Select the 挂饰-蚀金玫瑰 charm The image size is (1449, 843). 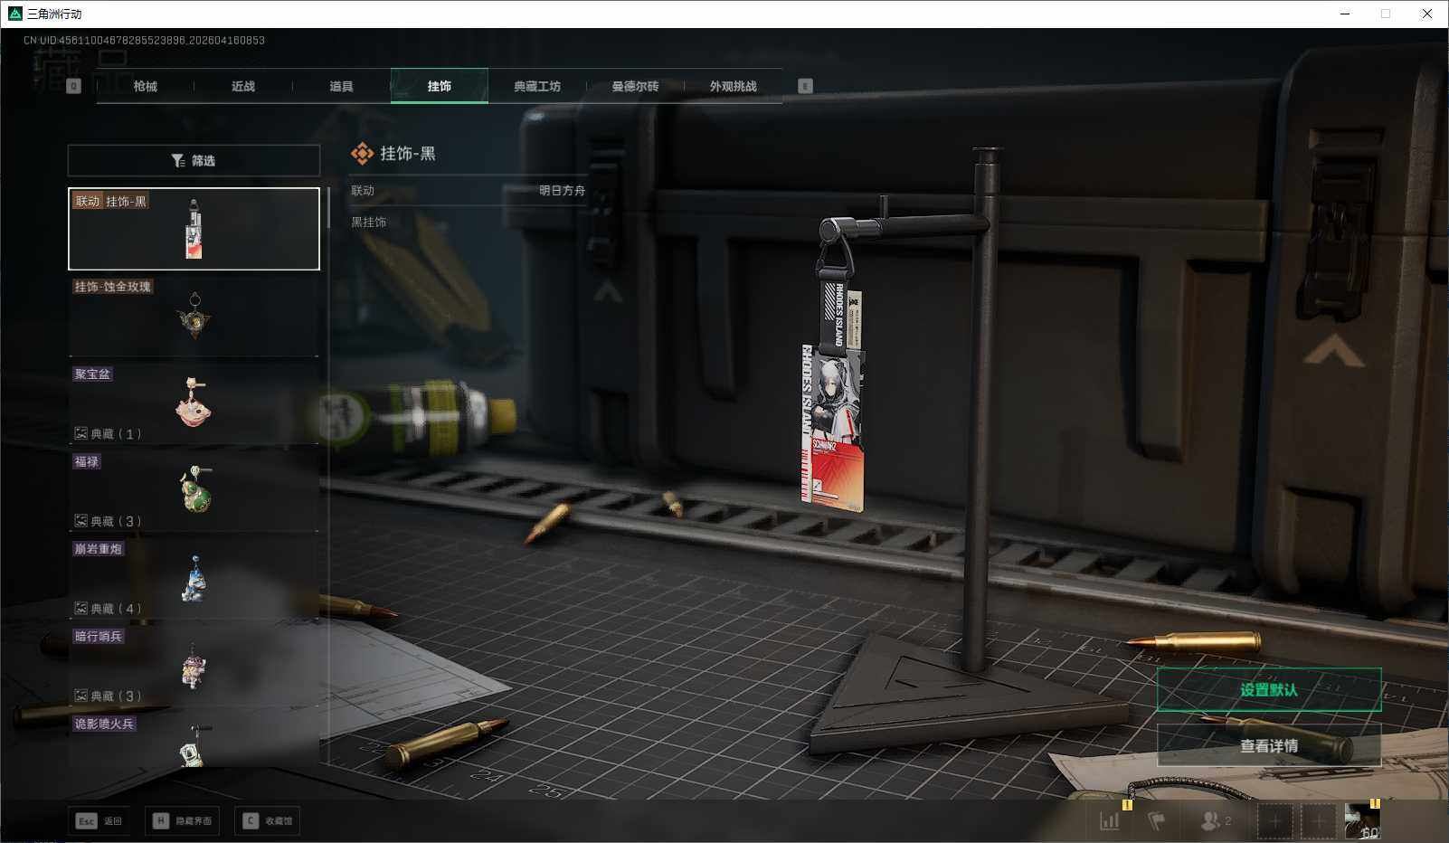(x=194, y=316)
